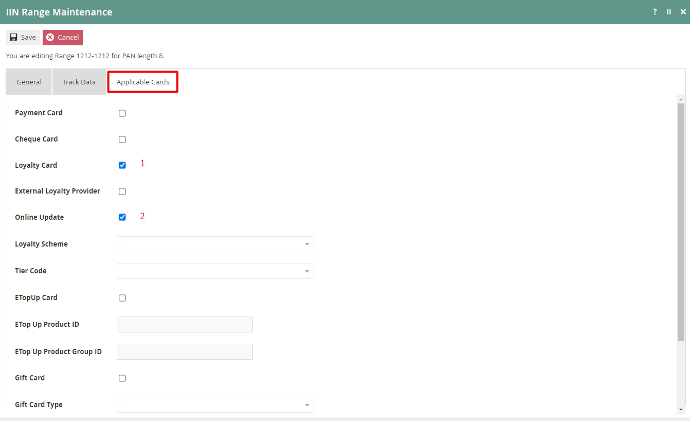Open help via the question mark icon

(654, 11)
